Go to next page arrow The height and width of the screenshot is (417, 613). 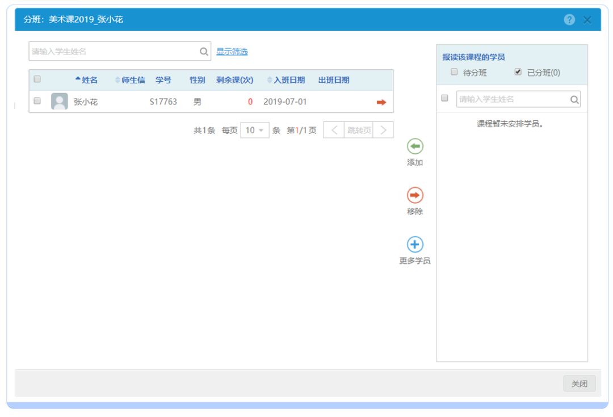(383, 130)
